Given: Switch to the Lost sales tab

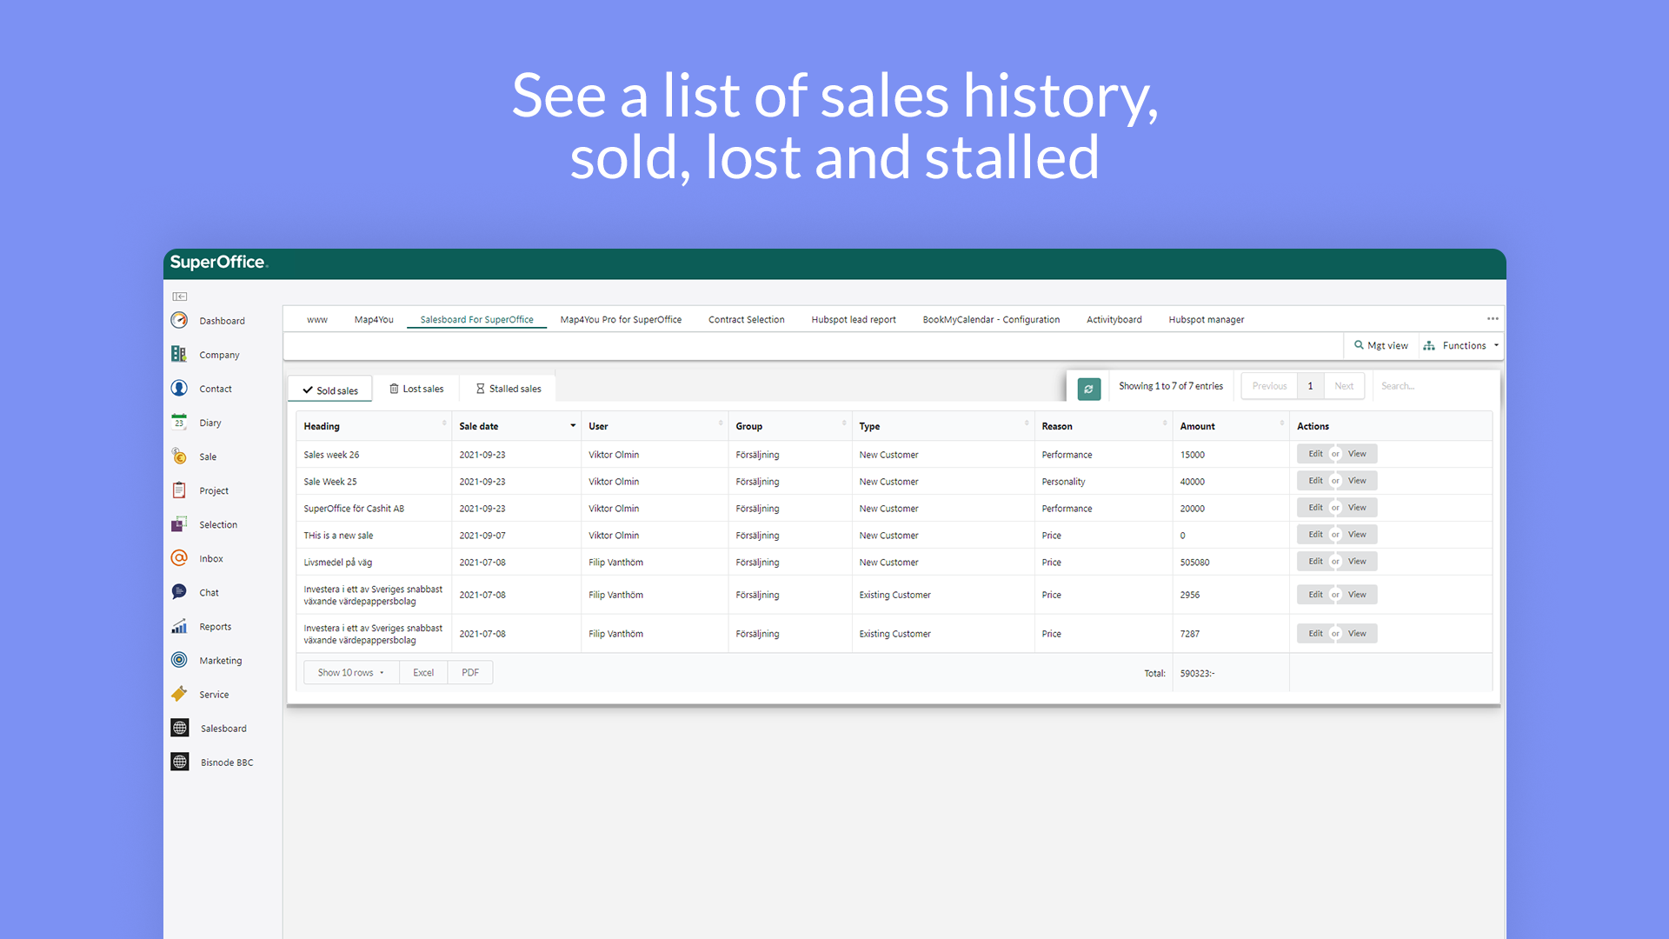Looking at the screenshot, I should click(416, 389).
